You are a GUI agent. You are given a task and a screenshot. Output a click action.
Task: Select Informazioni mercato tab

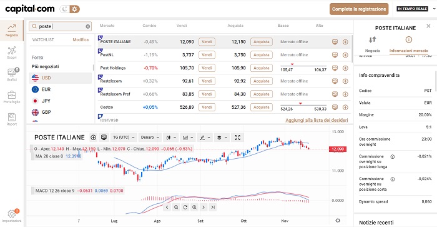click(408, 44)
